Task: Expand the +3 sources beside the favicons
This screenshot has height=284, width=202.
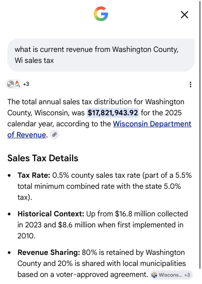Action: [26, 84]
